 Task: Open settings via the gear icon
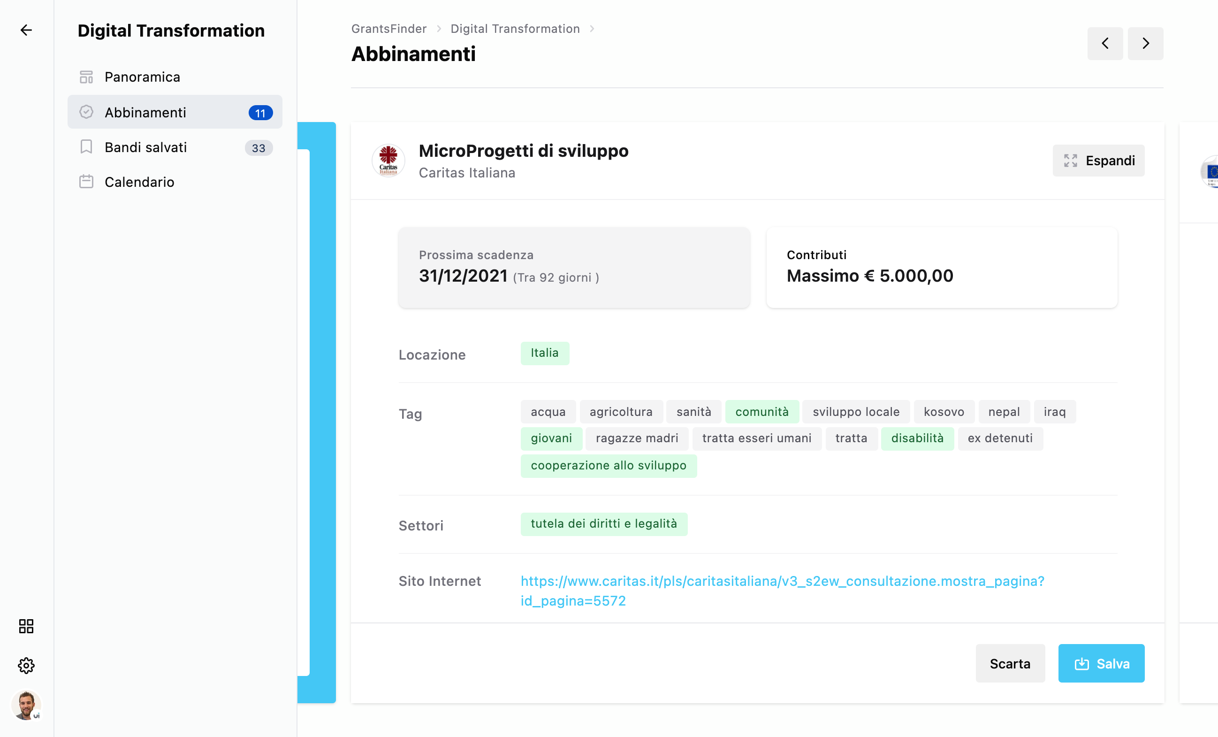coord(26,665)
